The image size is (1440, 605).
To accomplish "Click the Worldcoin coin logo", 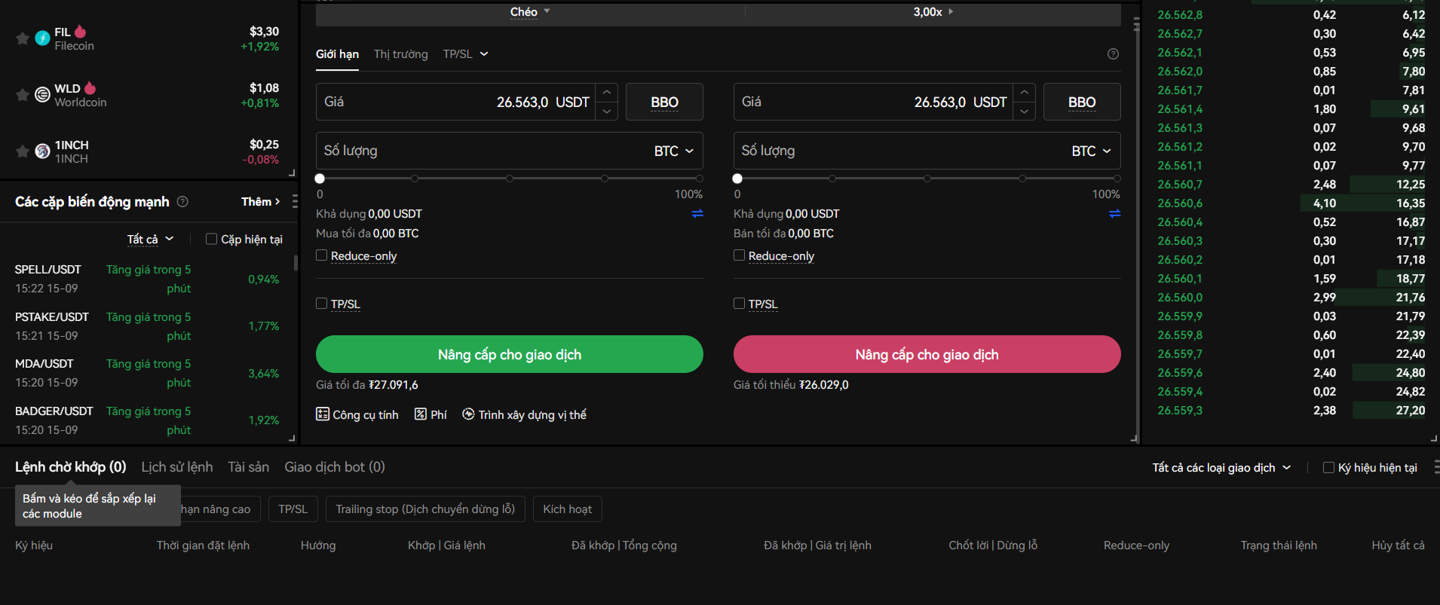I will (x=43, y=94).
